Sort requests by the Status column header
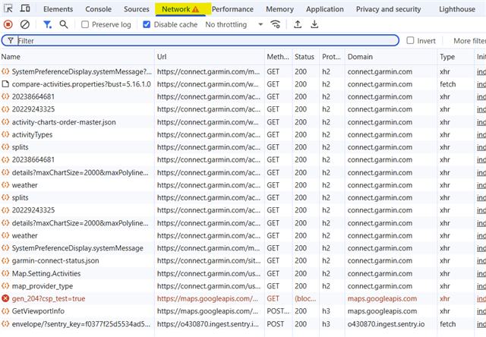Screen dimensions: 486x337 (x=304, y=57)
